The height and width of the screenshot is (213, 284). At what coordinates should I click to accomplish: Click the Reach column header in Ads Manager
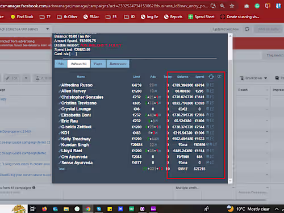click(x=243, y=90)
